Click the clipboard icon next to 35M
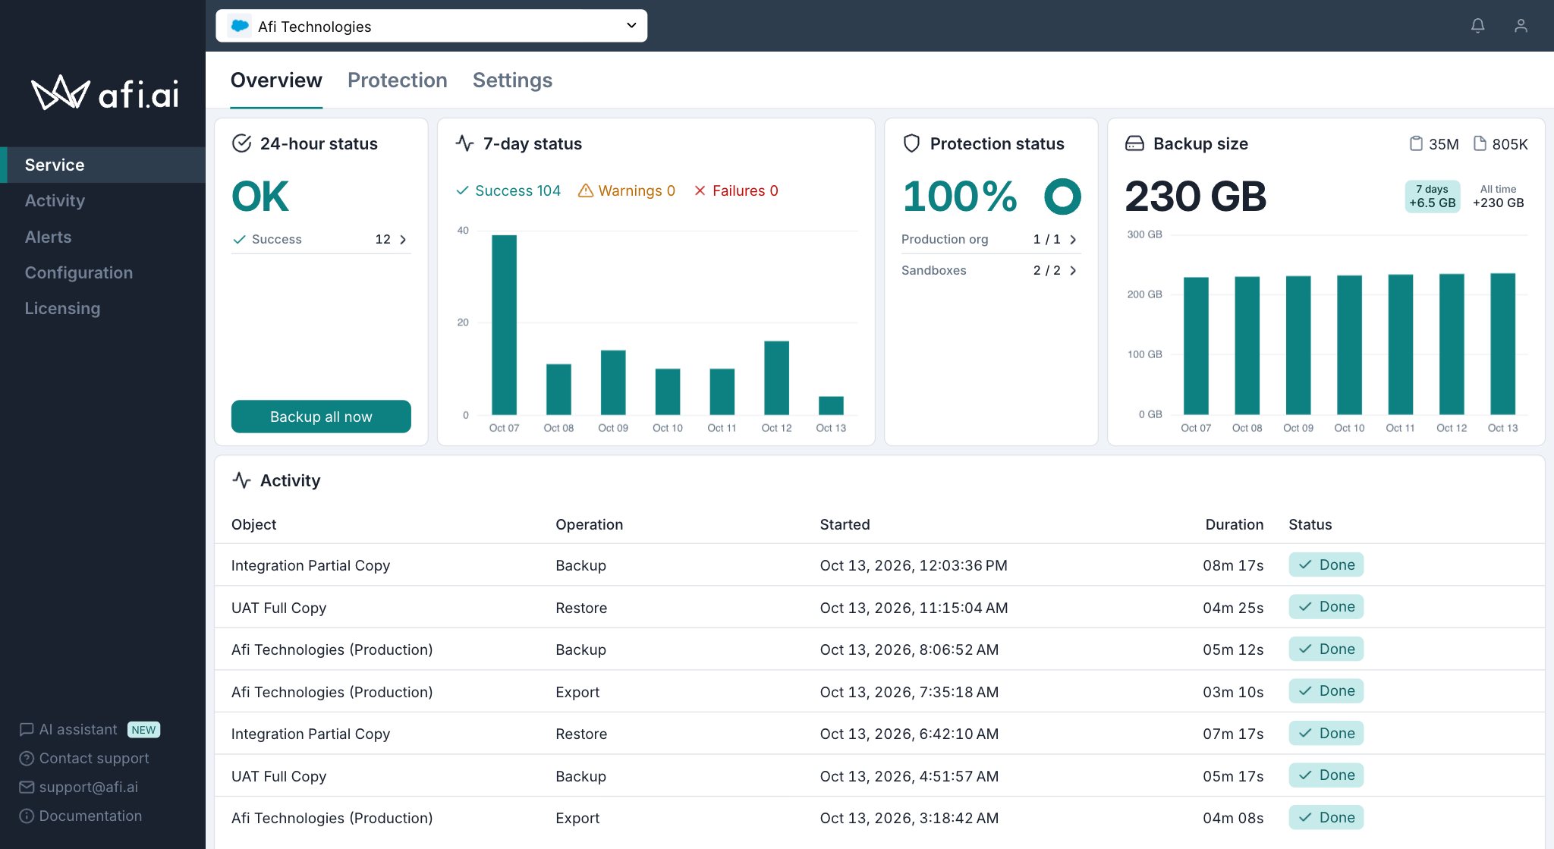This screenshot has width=1554, height=849. [x=1416, y=143]
